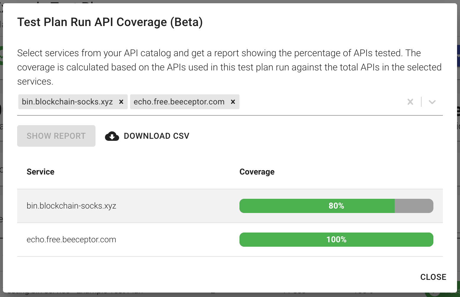Remove the bin.blockchain-socks.xyz chip
This screenshot has height=297, width=460.
click(121, 102)
